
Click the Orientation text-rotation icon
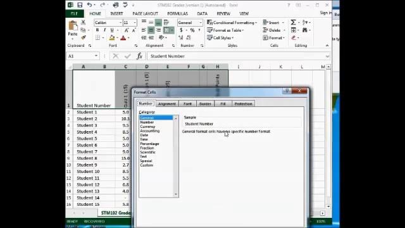pos(161,38)
